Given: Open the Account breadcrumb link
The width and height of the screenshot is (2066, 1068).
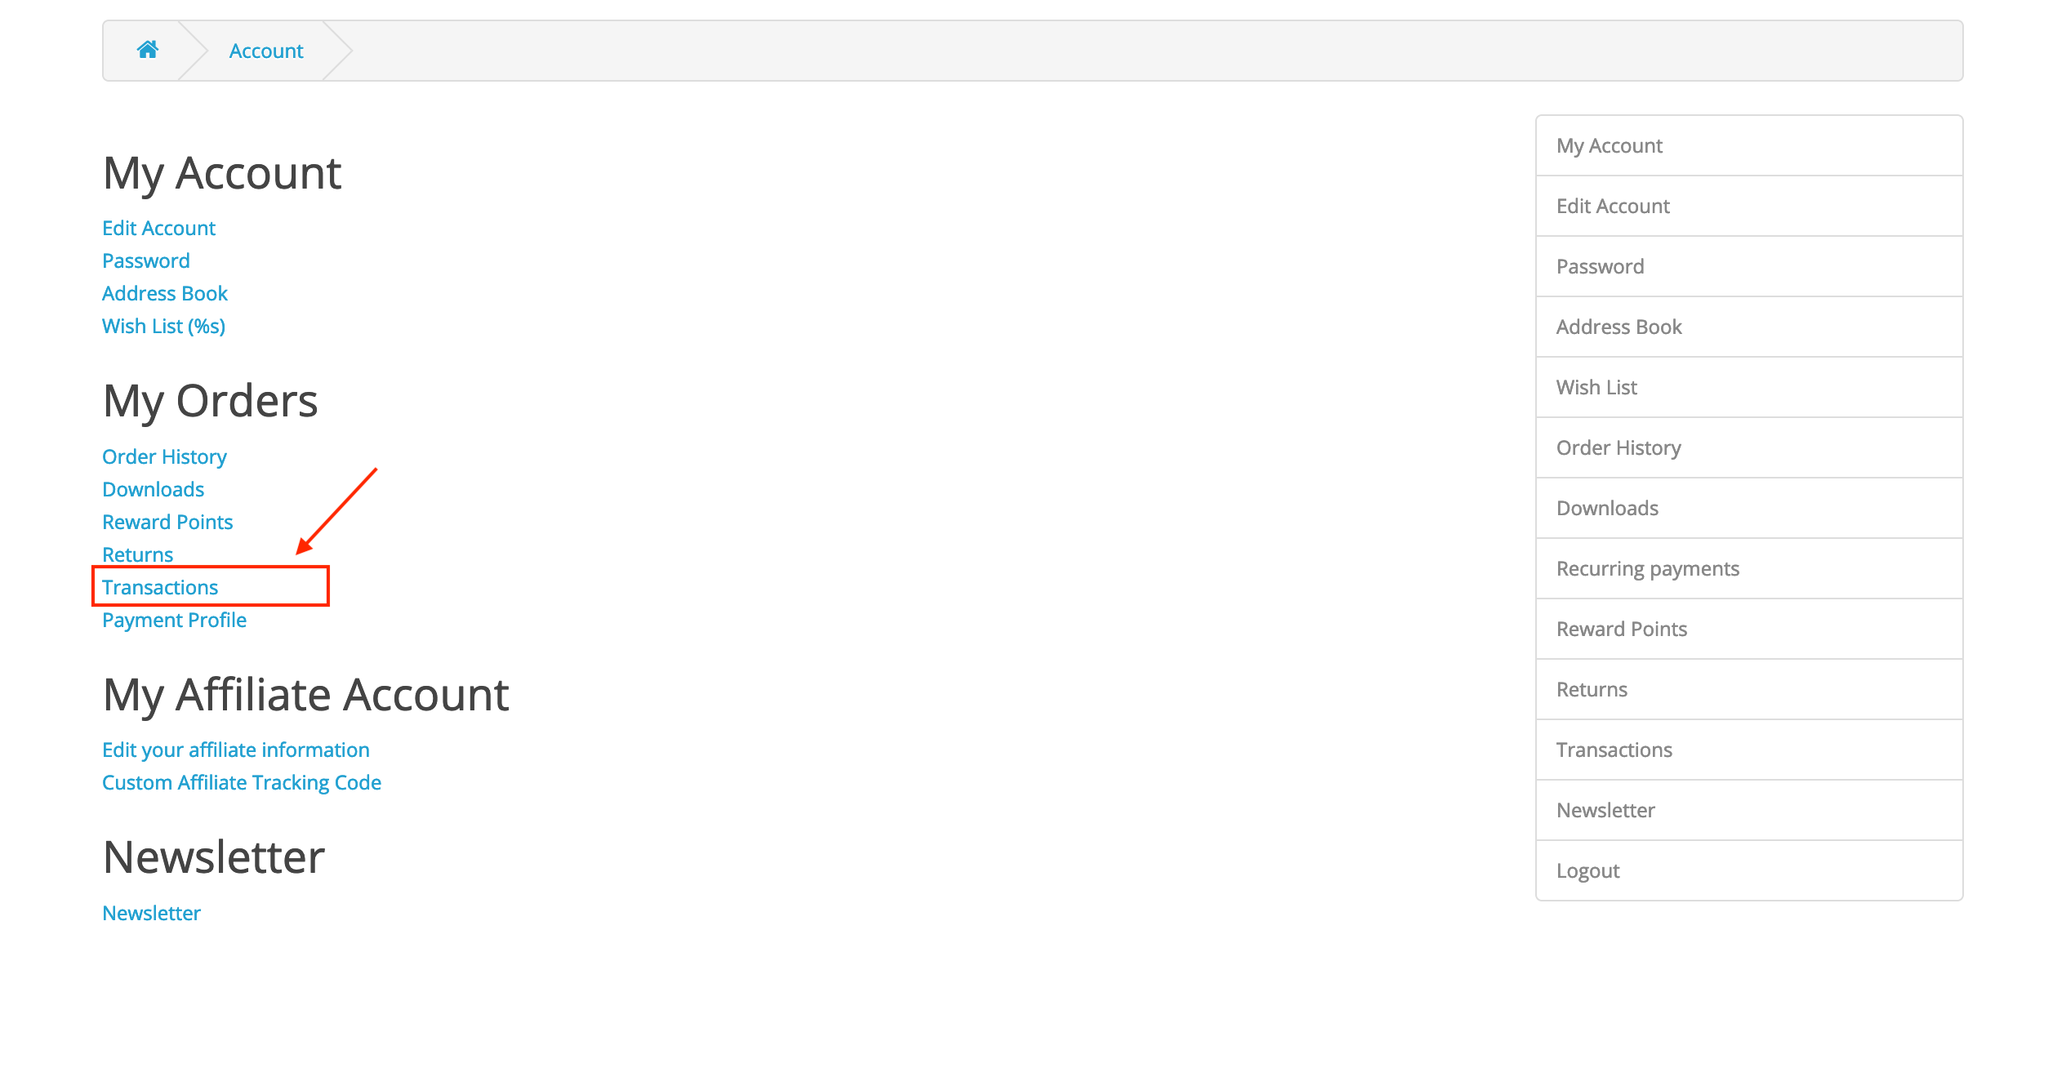Looking at the screenshot, I should [266, 51].
